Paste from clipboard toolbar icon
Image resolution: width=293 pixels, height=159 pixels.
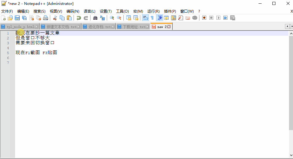click(69, 18)
